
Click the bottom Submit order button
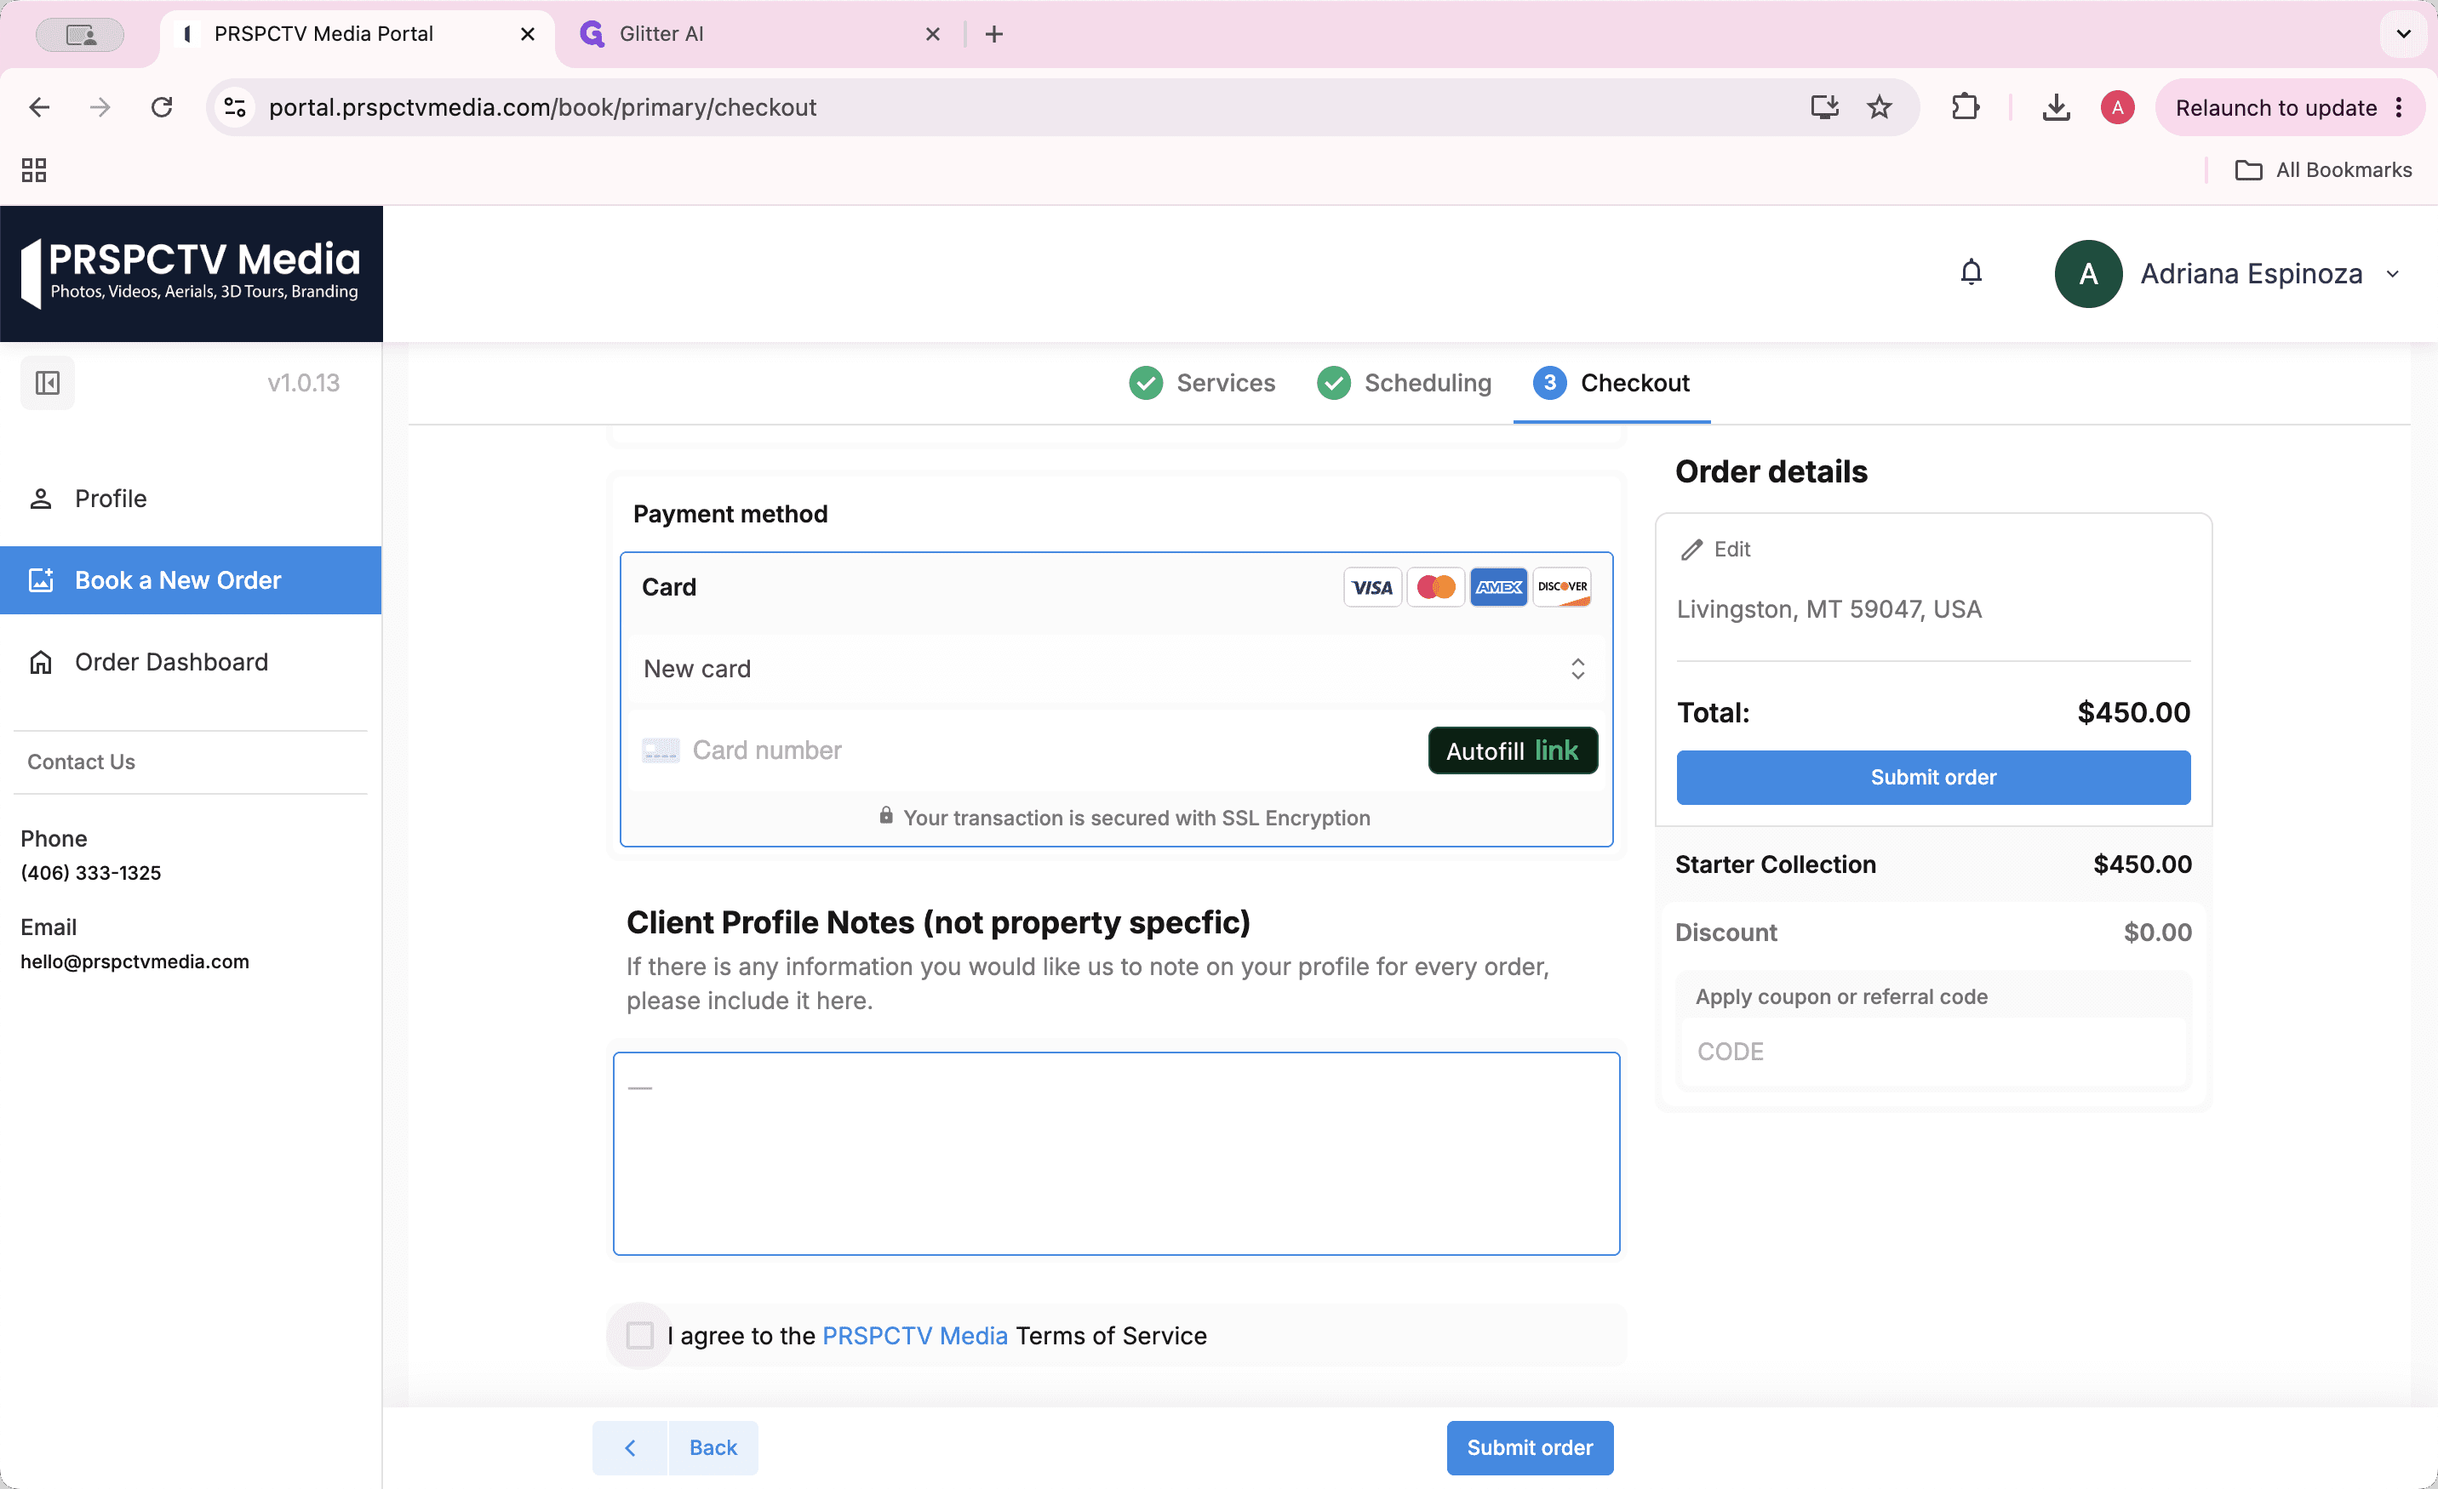click(1530, 1447)
